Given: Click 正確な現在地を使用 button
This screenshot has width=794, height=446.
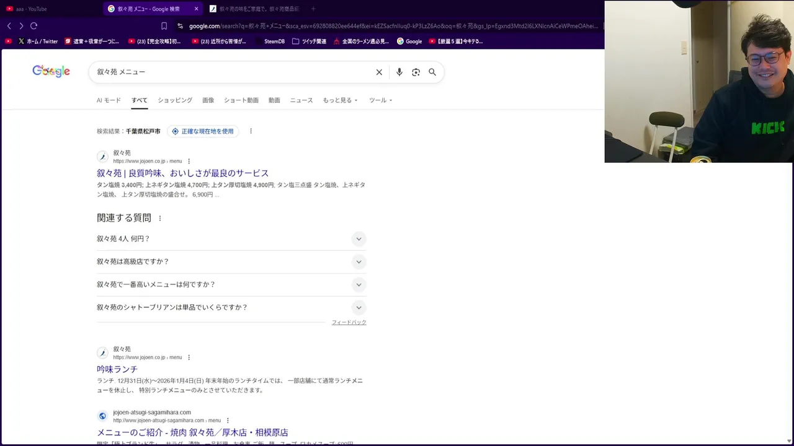Looking at the screenshot, I should tap(203, 131).
